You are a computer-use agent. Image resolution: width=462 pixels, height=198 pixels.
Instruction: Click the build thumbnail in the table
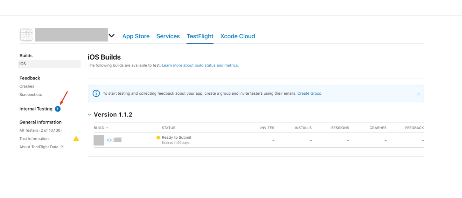pyautogui.click(x=99, y=140)
